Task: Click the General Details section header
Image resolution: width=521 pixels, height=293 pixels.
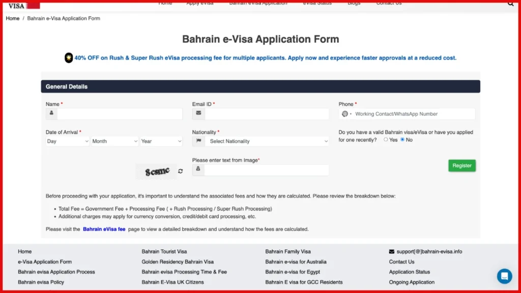Action: coord(260,86)
